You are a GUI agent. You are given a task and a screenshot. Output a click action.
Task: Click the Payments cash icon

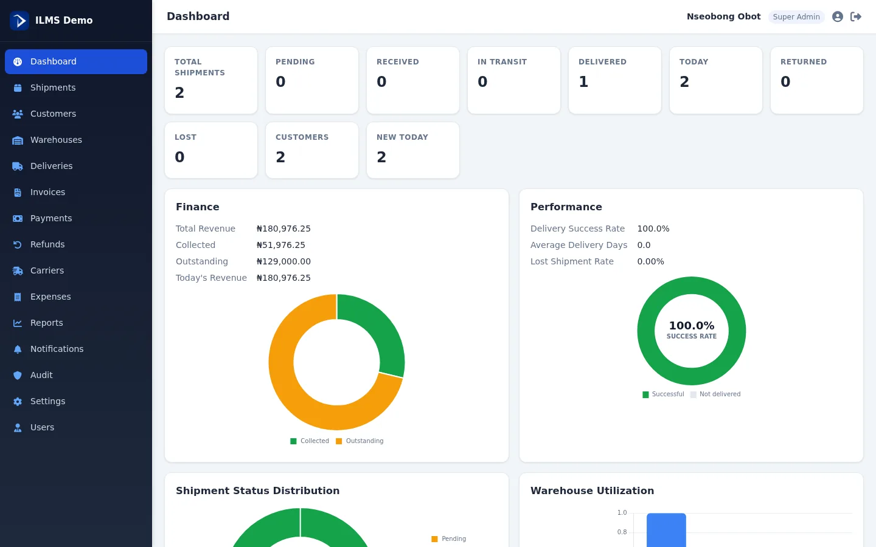18,218
